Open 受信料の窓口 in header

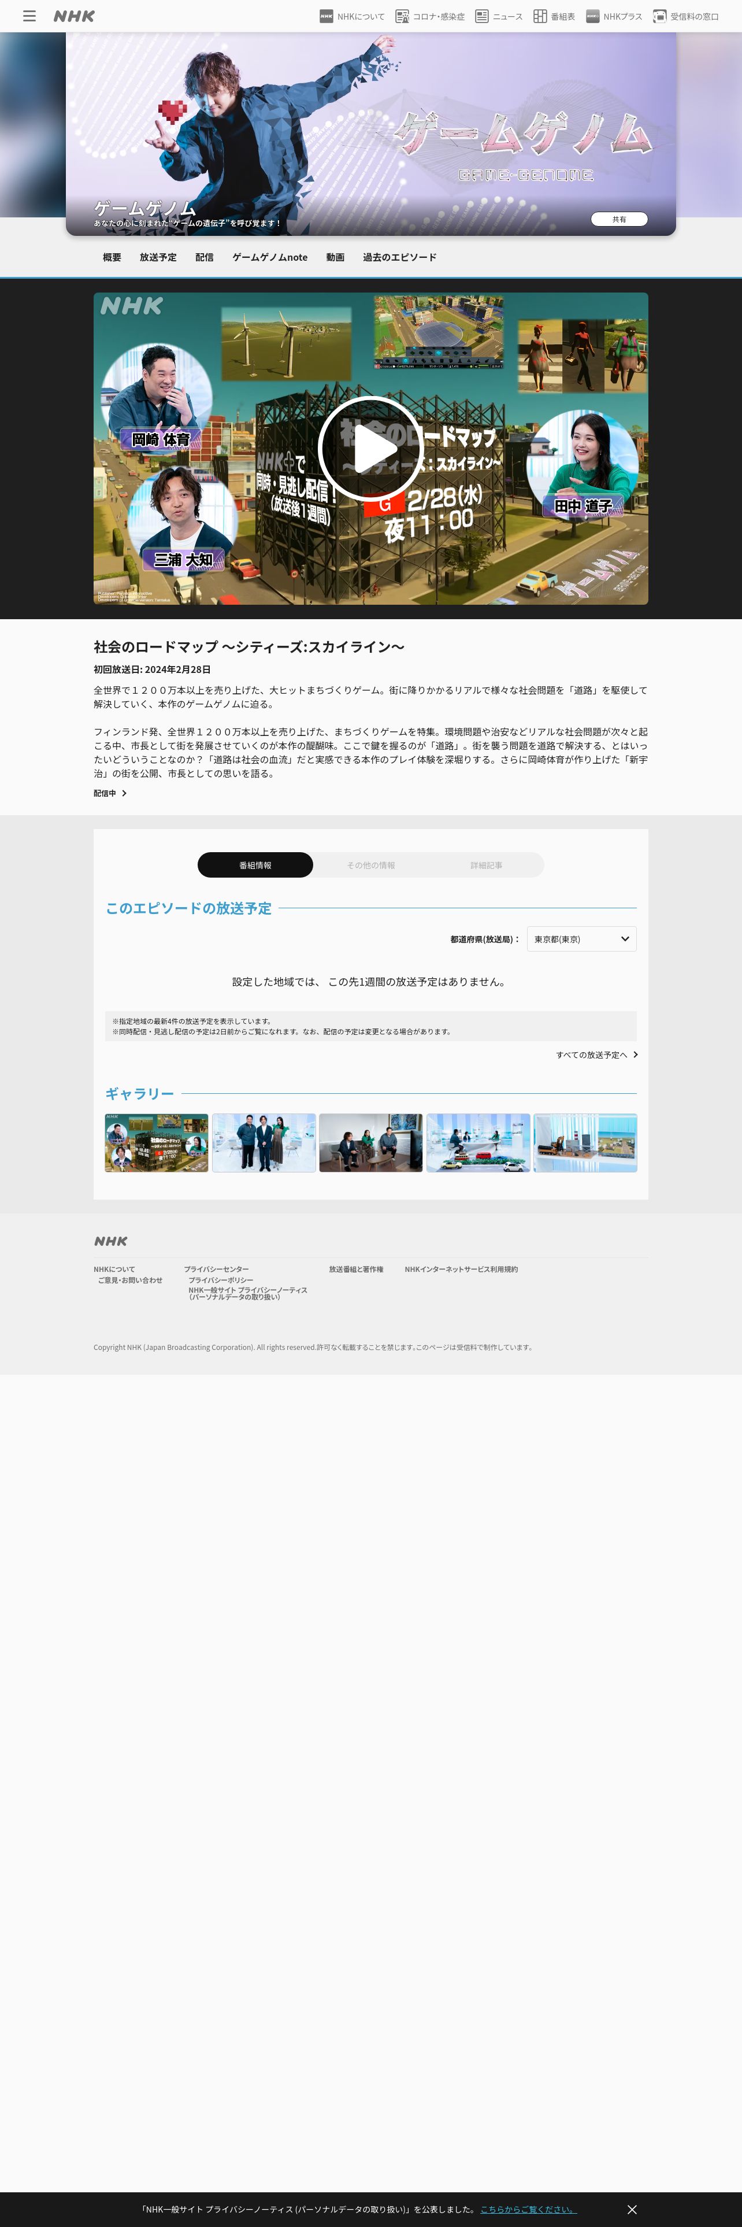point(686,16)
